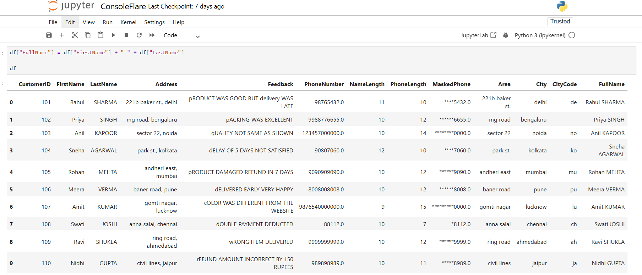
Task: Click the LastName column header
Action: (104, 84)
